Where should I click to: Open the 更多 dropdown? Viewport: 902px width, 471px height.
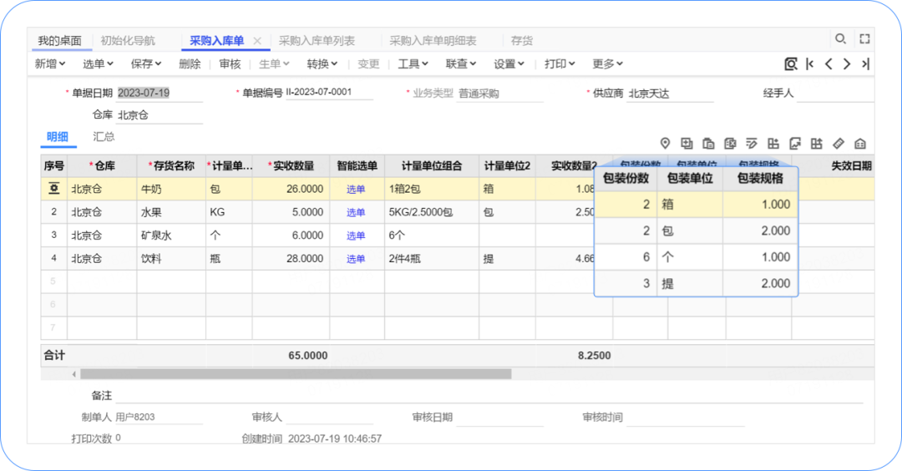607,64
